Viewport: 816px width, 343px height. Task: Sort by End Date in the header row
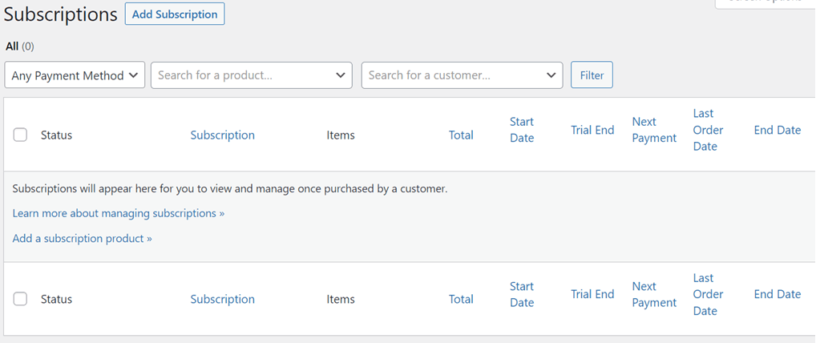click(777, 130)
